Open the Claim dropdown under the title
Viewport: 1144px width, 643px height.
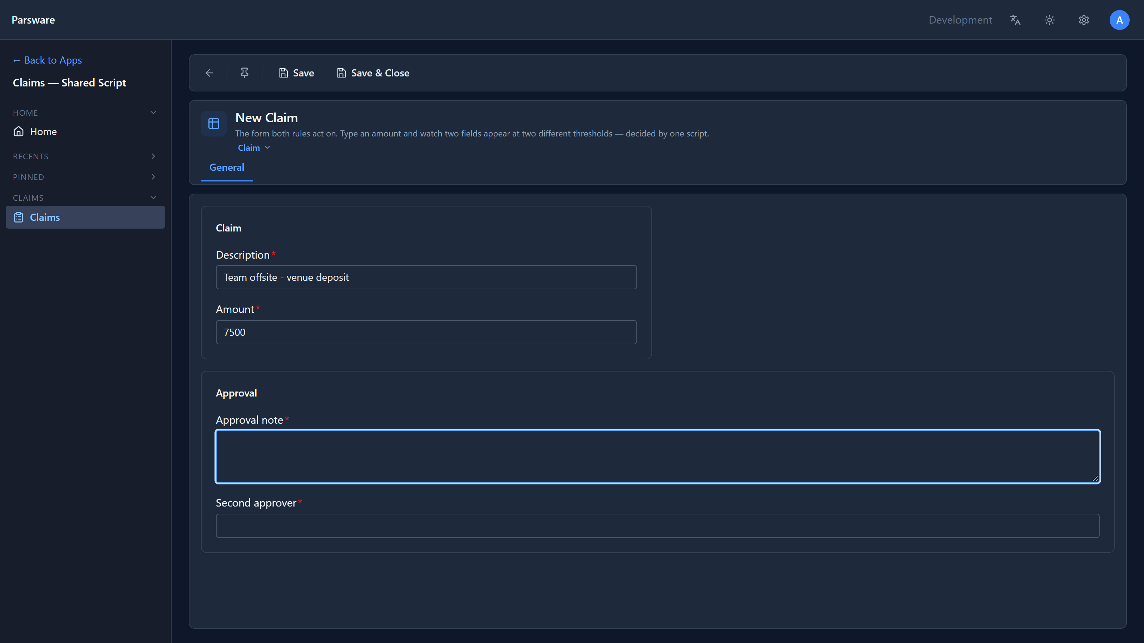[254, 148]
